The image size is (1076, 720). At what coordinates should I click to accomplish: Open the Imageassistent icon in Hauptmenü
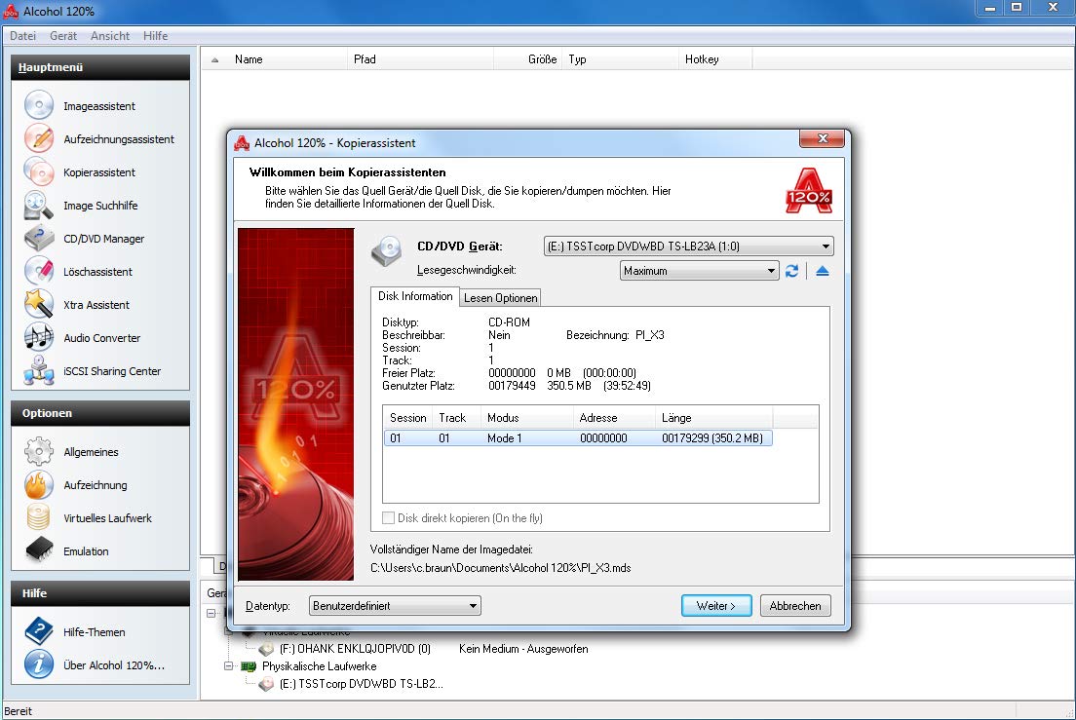click(38, 105)
